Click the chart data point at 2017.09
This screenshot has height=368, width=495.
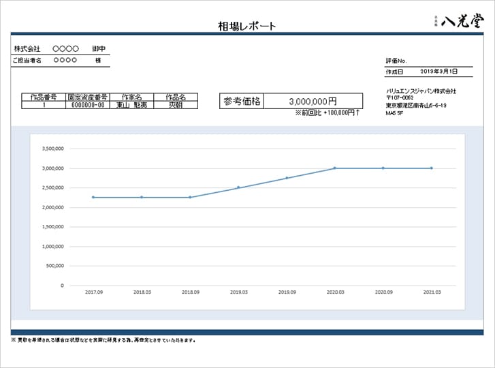coord(93,197)
